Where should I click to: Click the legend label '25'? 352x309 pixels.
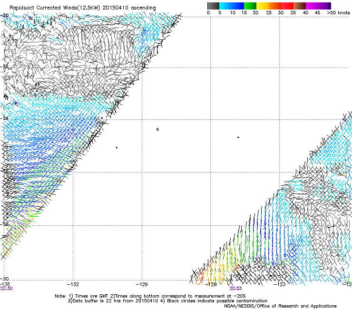click(x=269, y=13)
